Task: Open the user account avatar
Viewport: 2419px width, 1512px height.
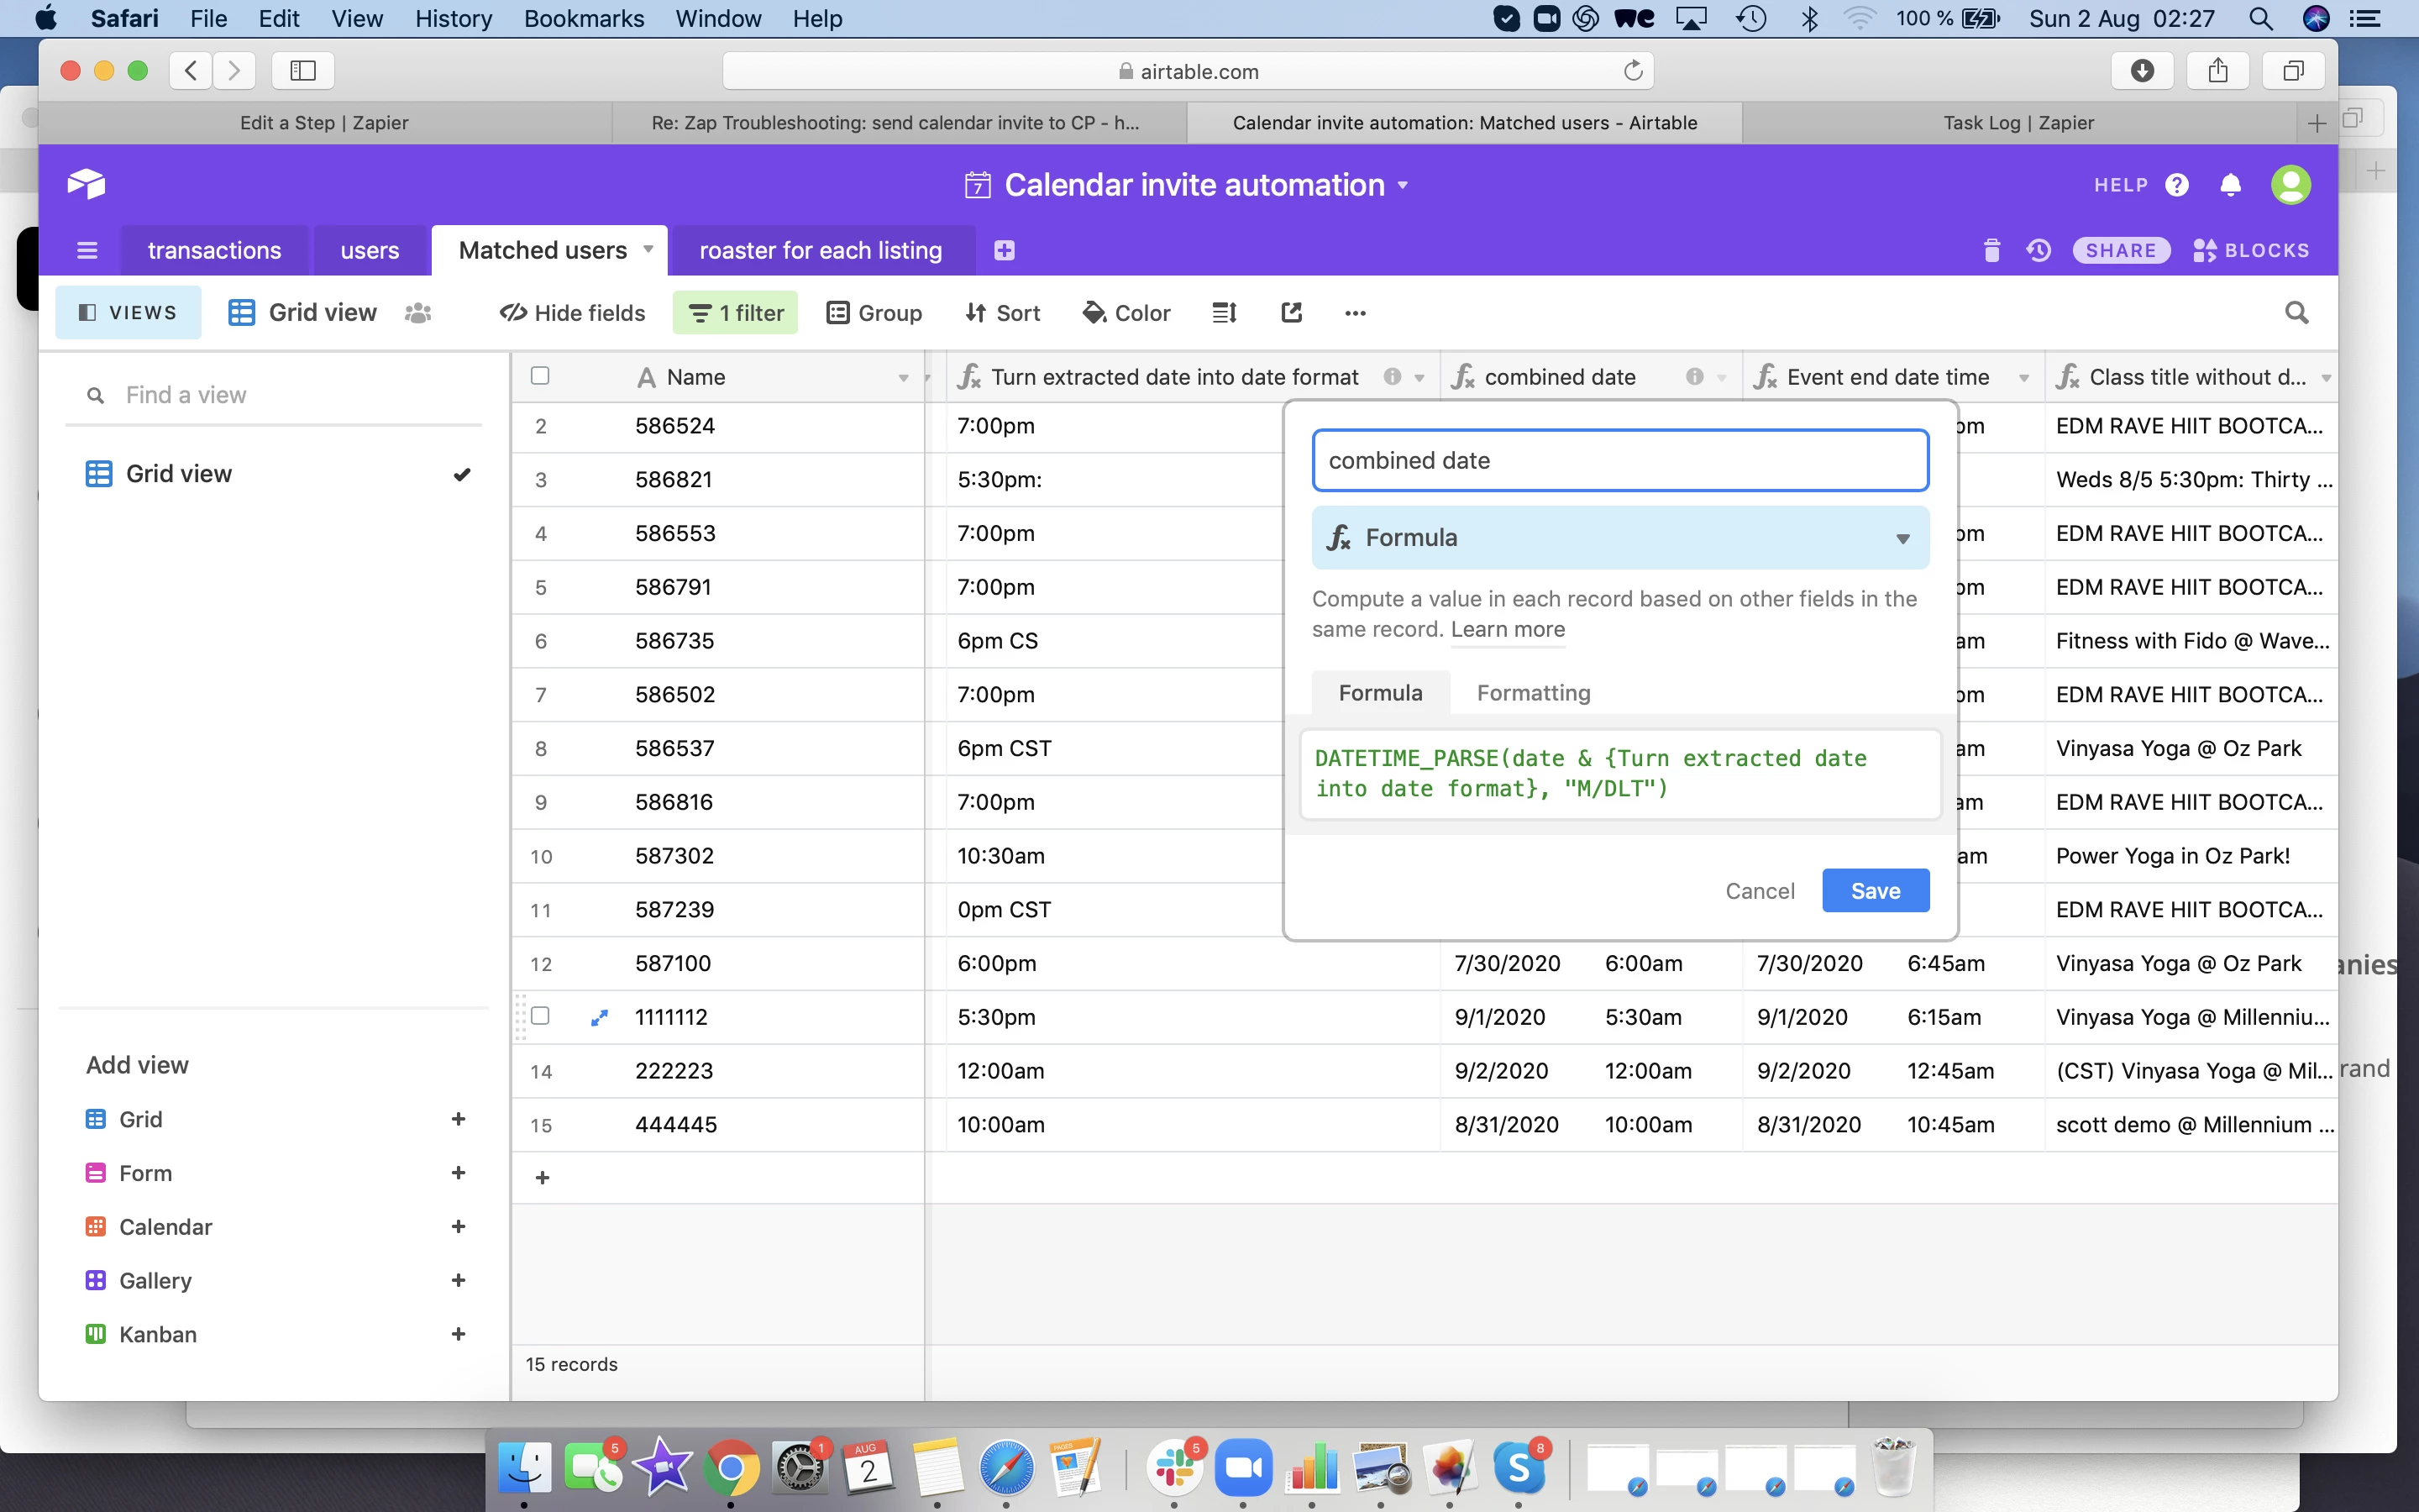Action: point(2291,185)
